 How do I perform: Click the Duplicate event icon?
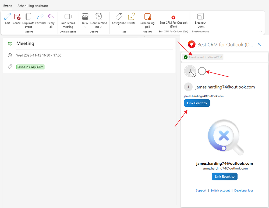pyautogui.click(x=28, y=17)
